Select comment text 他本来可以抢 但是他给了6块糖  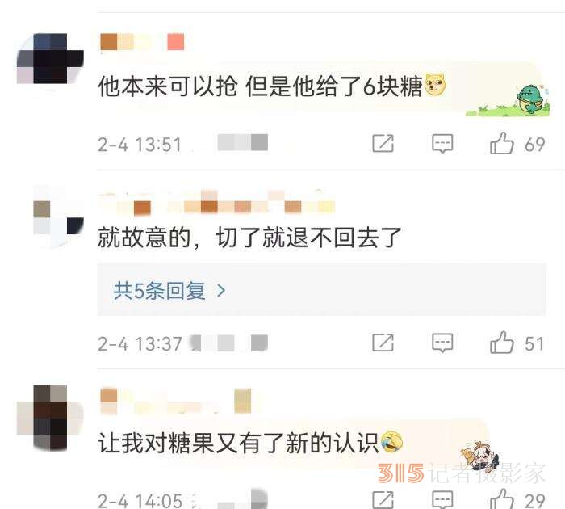click(260, 86)
